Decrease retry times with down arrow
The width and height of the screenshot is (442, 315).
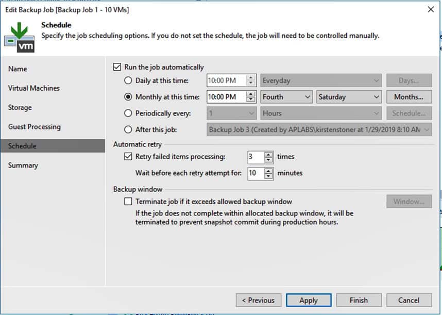(268, 160)
